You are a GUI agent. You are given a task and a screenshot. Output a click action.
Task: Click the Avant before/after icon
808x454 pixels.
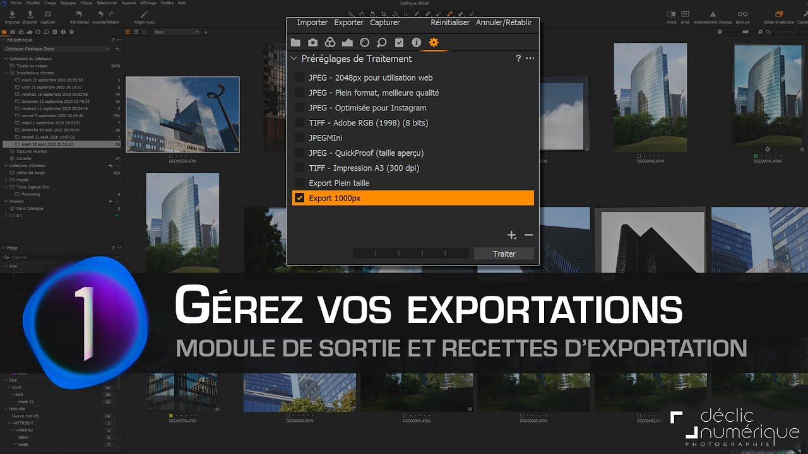tap(672, 14)
